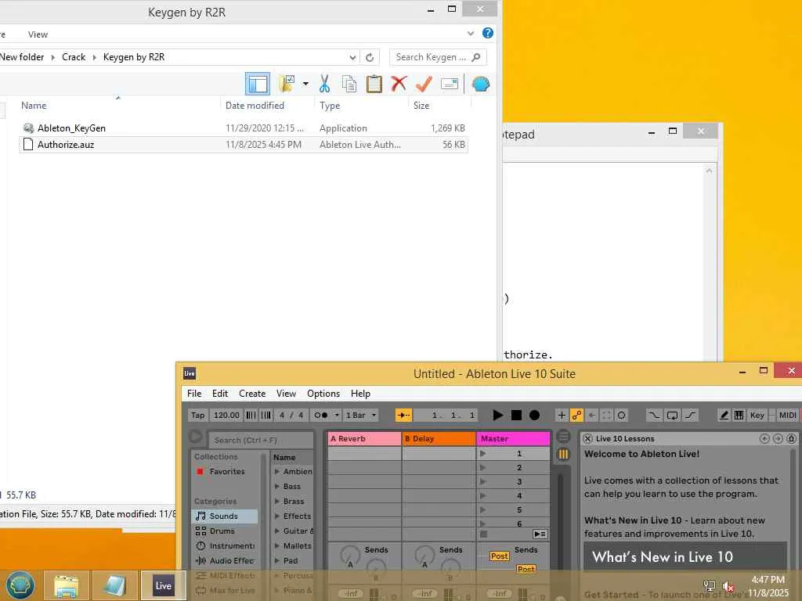Image resolution: width=802 pixels, height=601 pixels.
Task: Enable Key Map mode switch
Action: [x=757, y=416]
